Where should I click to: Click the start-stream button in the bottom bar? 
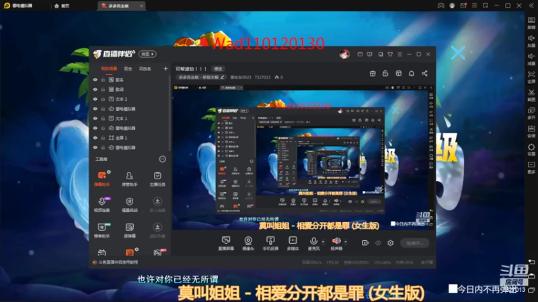pos(414,243)
